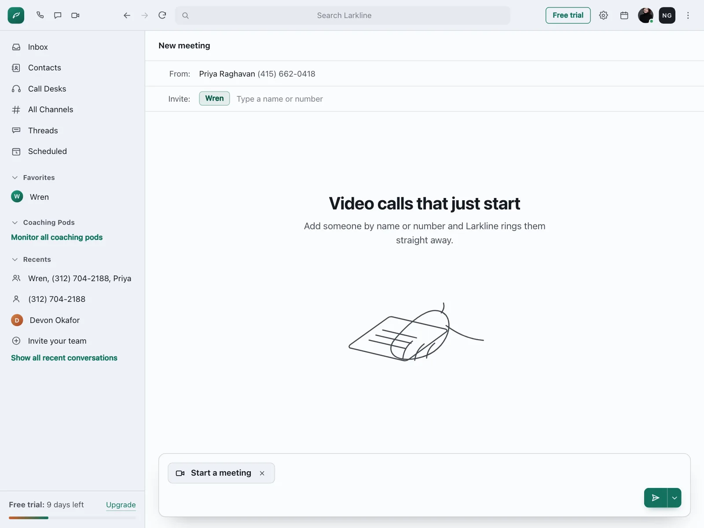The height and width of the screenshot is (528, 704).
Task: Click Free trial: 9 days left text
Action: coord(46,505)
